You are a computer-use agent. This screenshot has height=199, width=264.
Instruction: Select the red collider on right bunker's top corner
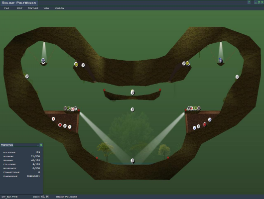pyautogui.click(x=186, y=110)
